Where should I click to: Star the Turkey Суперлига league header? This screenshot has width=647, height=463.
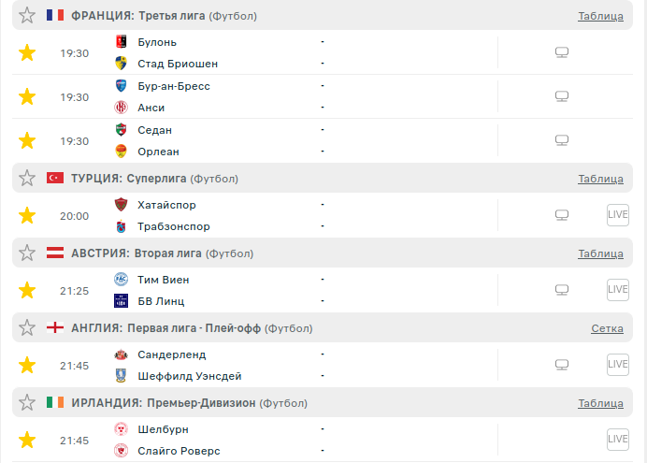(x=27, y=179)
